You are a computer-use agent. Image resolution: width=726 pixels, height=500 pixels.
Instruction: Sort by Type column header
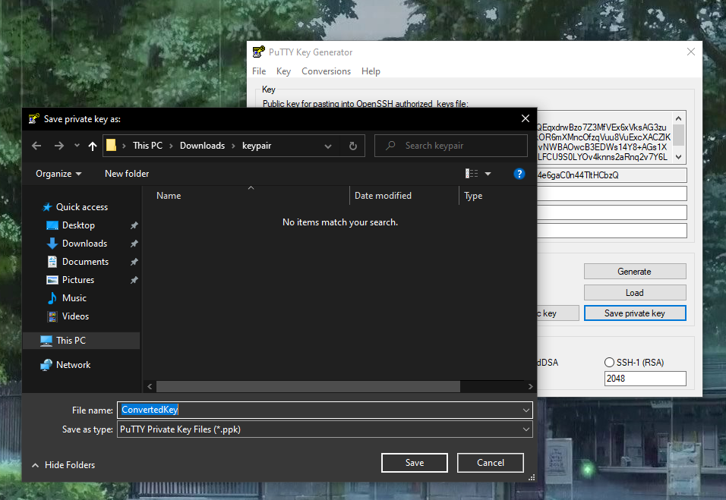[473, 196]
